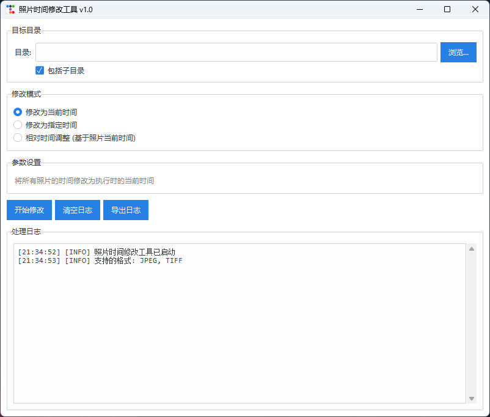Click the log panel scrollbar track
The image size is (490, 417).
pyautogui.click(x=472, y=324)
